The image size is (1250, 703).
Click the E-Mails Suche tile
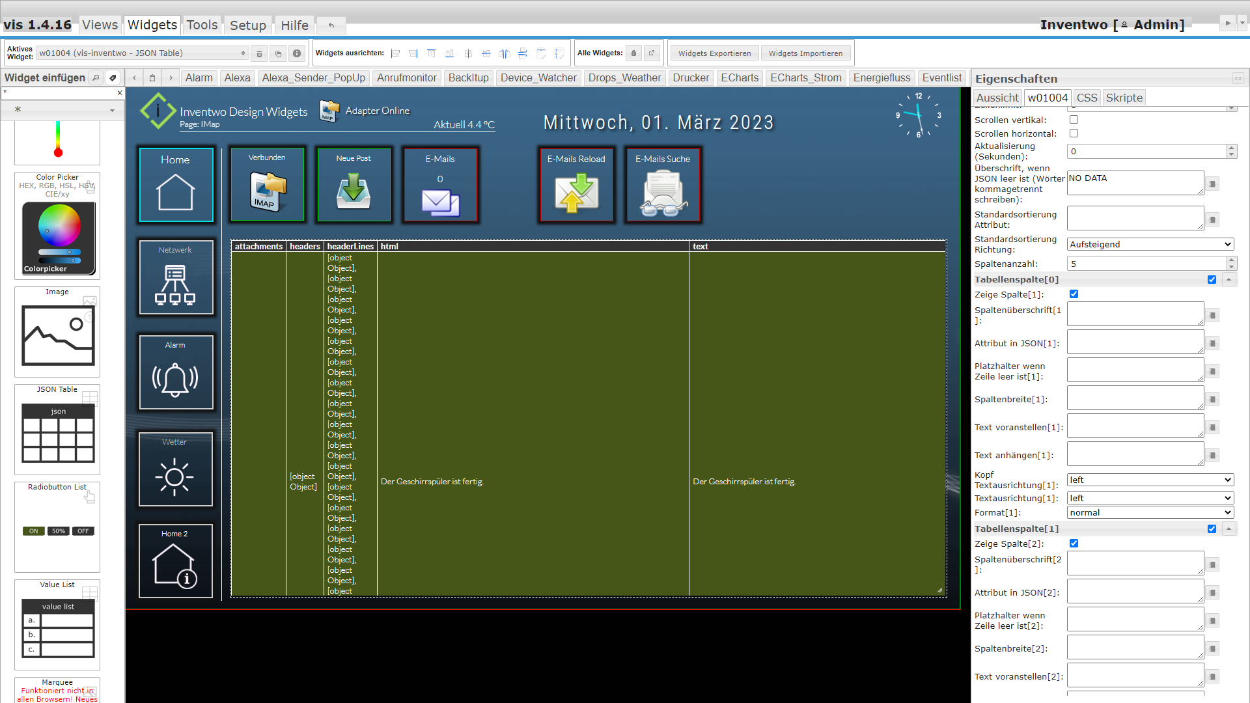(663, 185)
